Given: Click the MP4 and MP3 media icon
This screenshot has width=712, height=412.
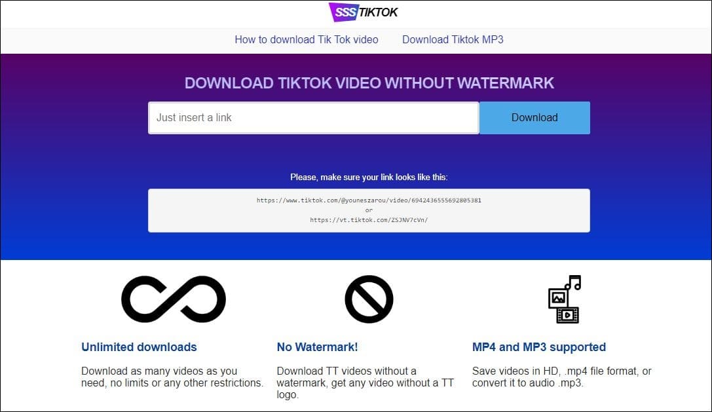Looking at the screenshot, I should 565,299.
